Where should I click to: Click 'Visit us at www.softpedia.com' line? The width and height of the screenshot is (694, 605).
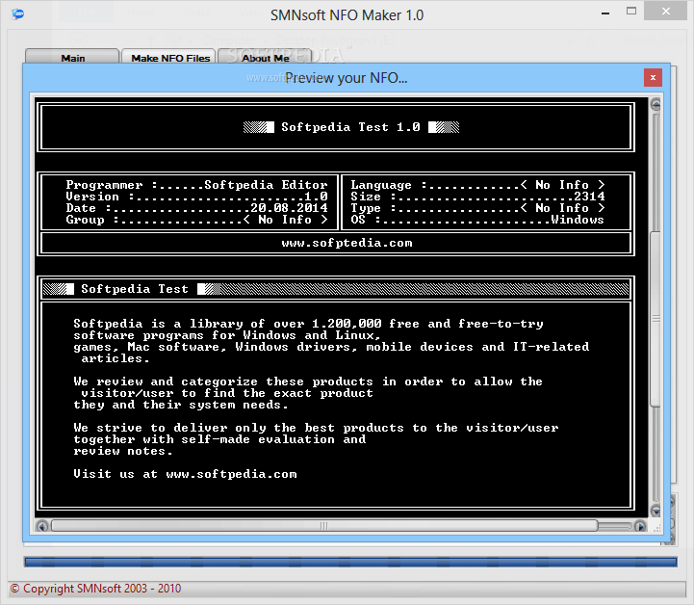(185, 474)
